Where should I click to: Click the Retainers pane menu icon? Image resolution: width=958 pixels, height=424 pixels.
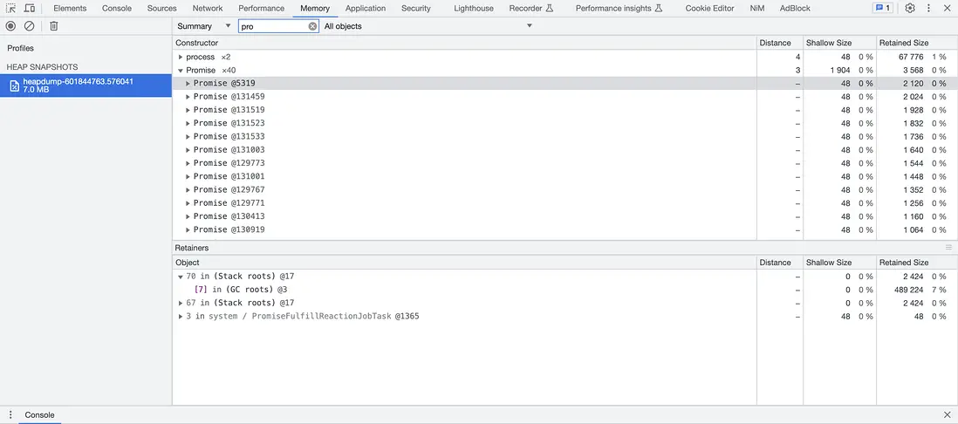(x=948, y=248)
